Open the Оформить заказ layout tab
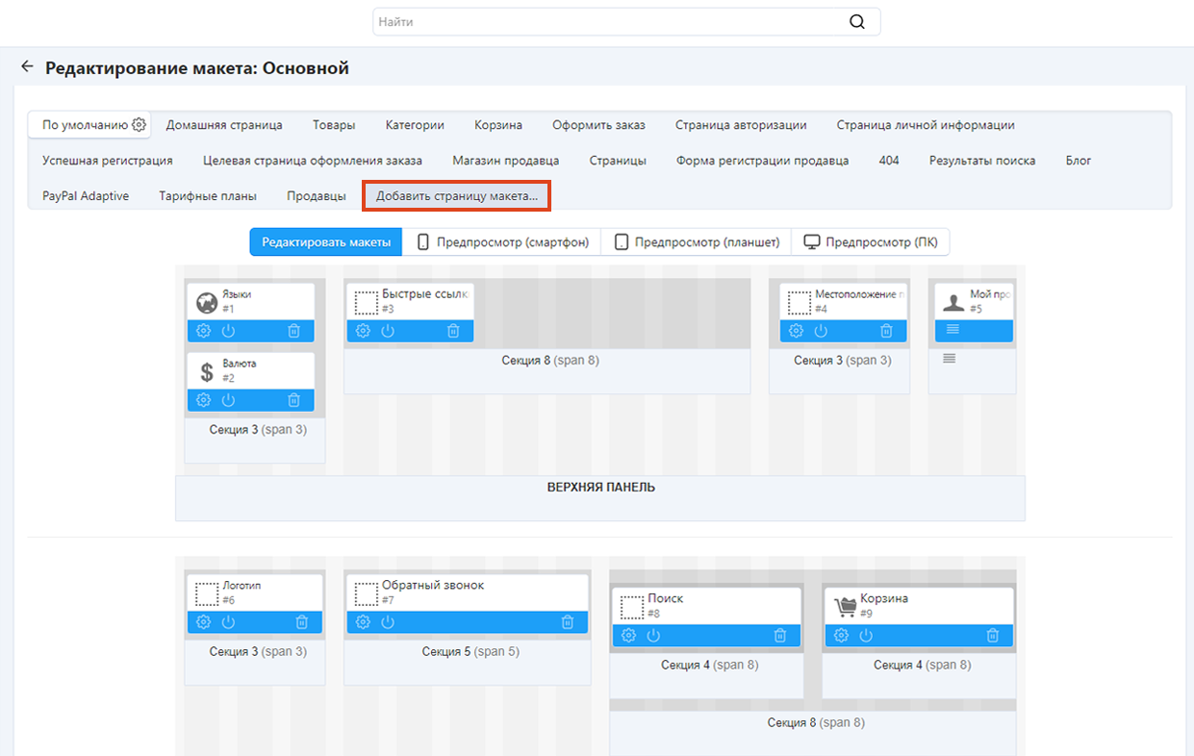The image size is (1194, 756). (x=598, y=125)
